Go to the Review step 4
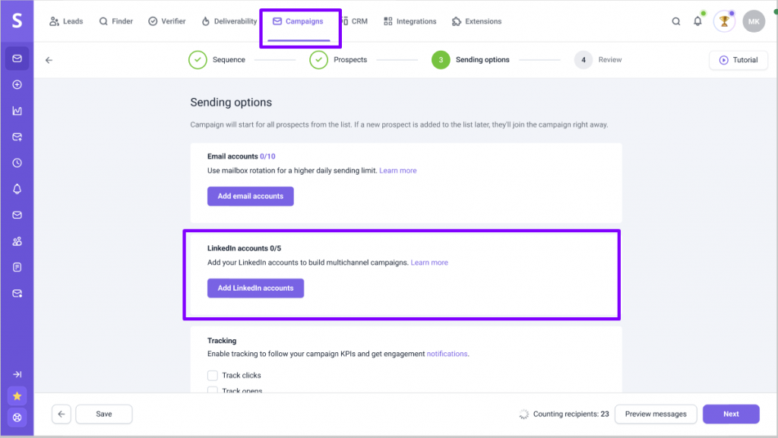 tap(598, 59)
